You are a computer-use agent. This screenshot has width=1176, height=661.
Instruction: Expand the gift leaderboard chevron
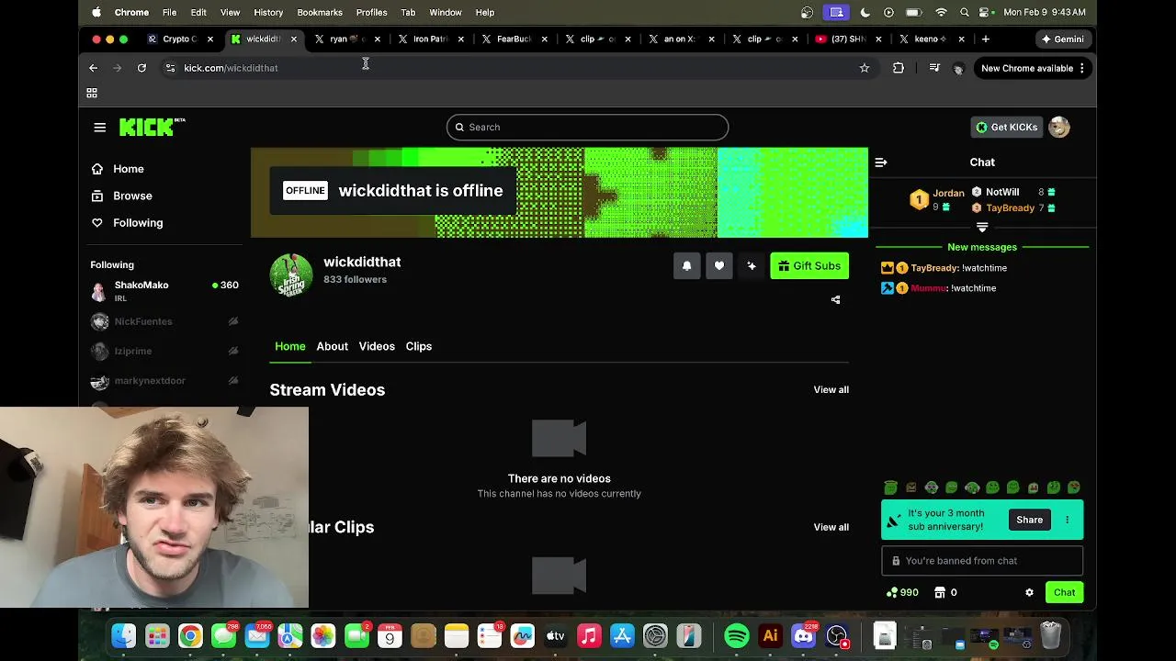(982, 227)
